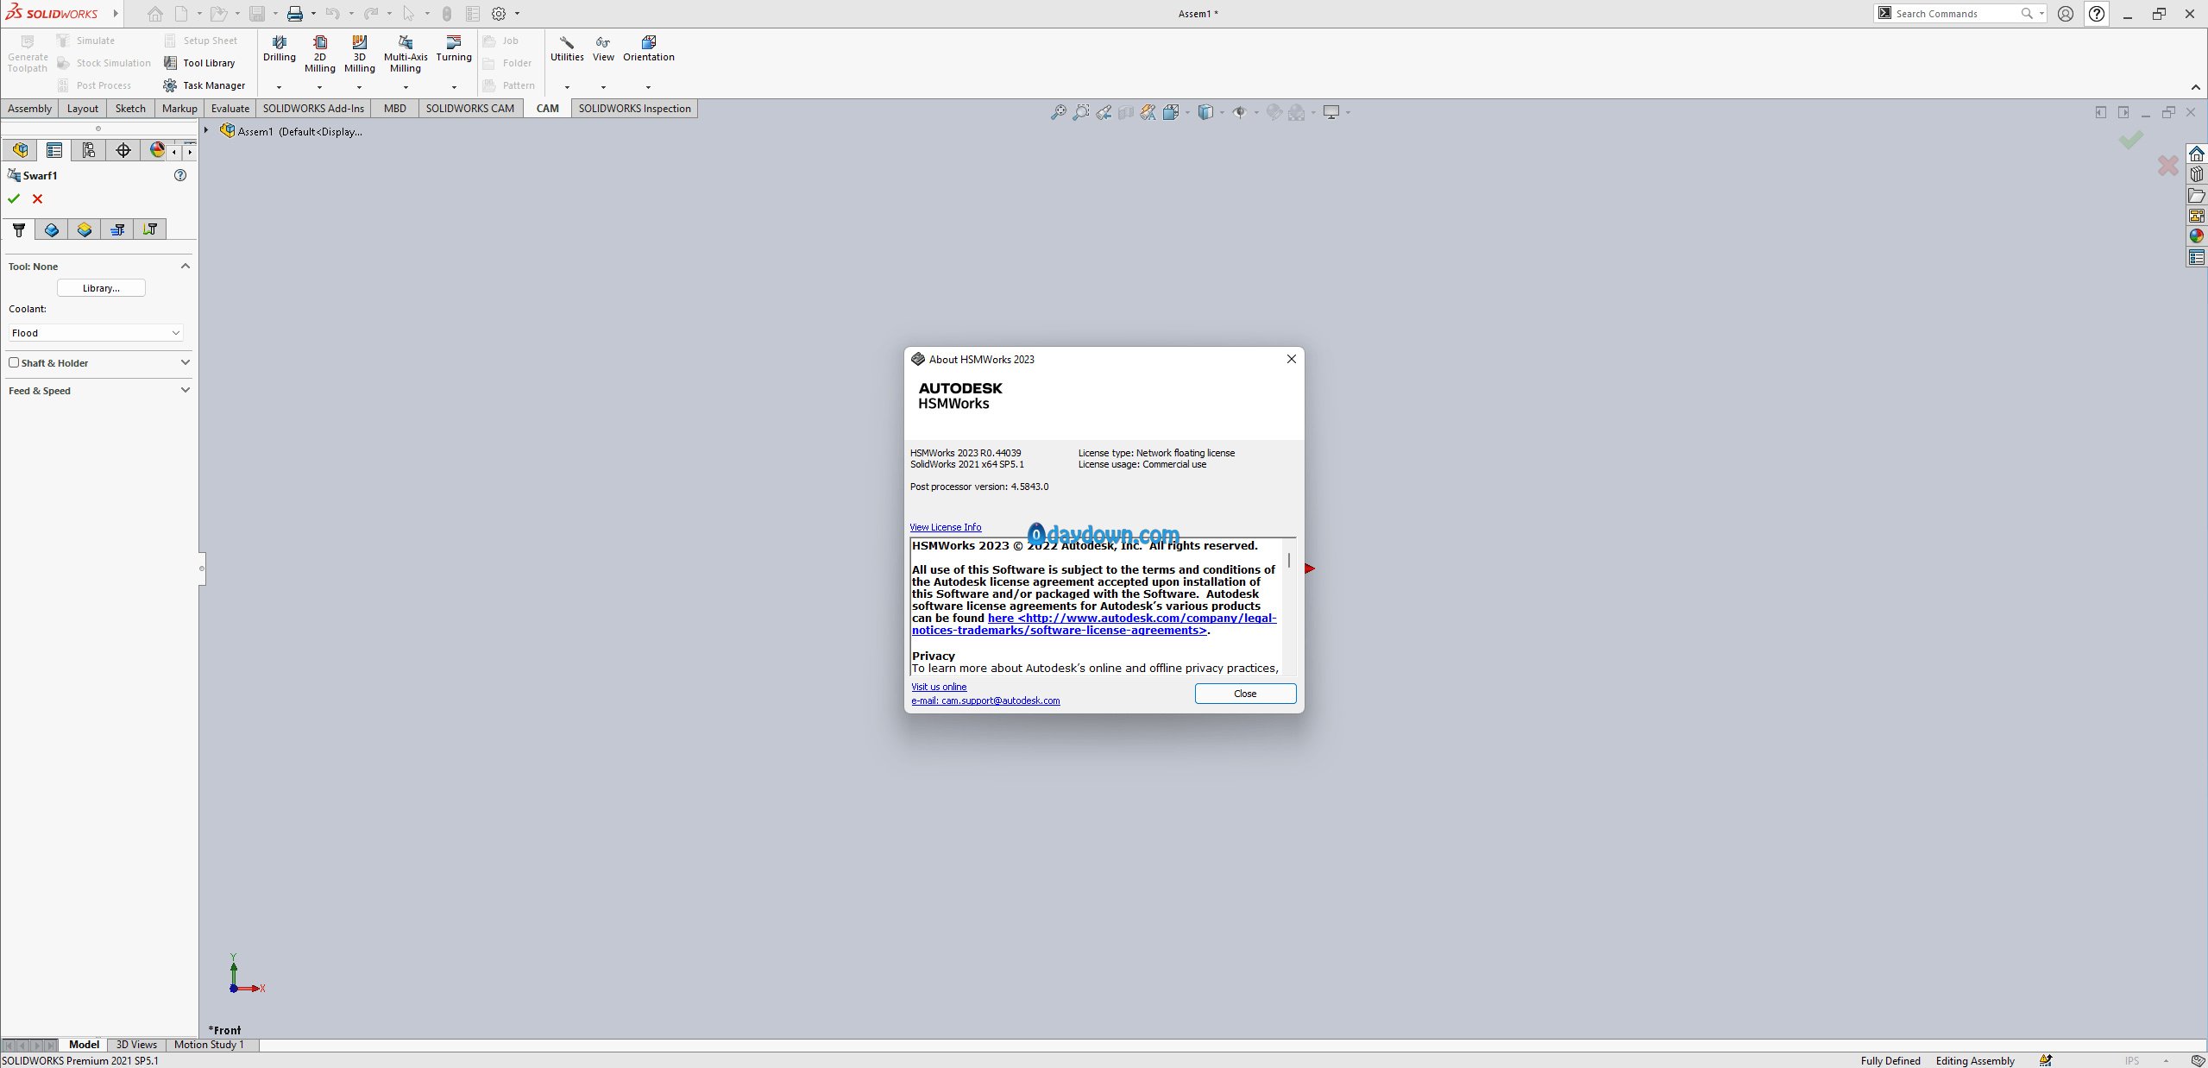Accept Swarf1 with green checkmark
2208x1068 pixels.
[14, 199]
